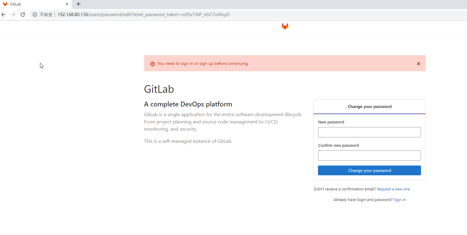Click the browser back arrow
The width and height of the screenshot is (467, 235).
pos(4,15)
